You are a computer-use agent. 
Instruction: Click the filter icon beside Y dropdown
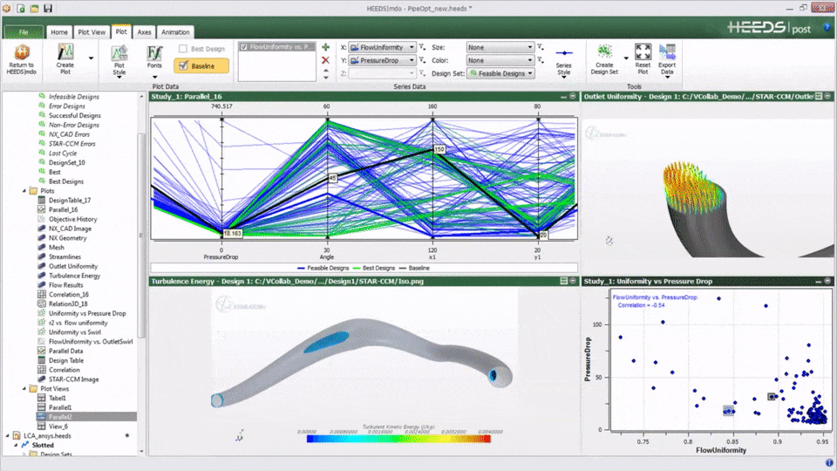pos(422,60)
